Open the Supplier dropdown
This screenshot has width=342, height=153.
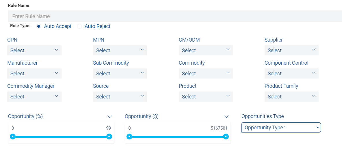tap(291, 50)
